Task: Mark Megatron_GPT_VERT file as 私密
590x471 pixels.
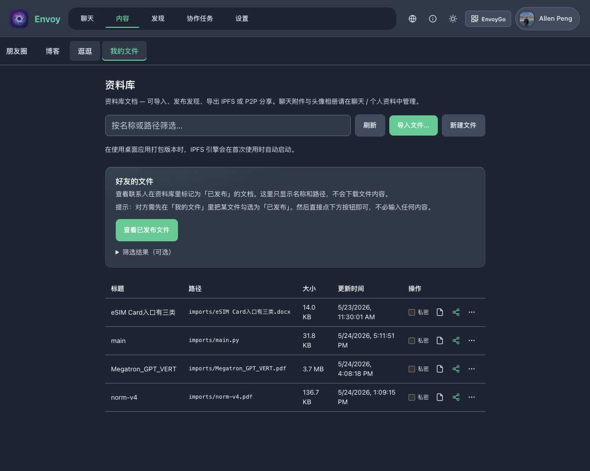Action: click(x=412, y=369)
